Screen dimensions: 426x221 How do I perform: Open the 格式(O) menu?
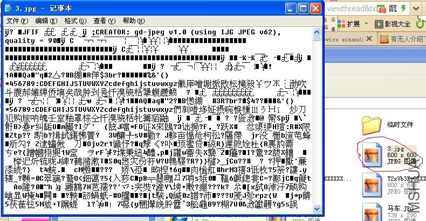point(75,20)
